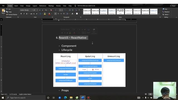Toggle Show/Hide paragraph marks

pos(79,10)
